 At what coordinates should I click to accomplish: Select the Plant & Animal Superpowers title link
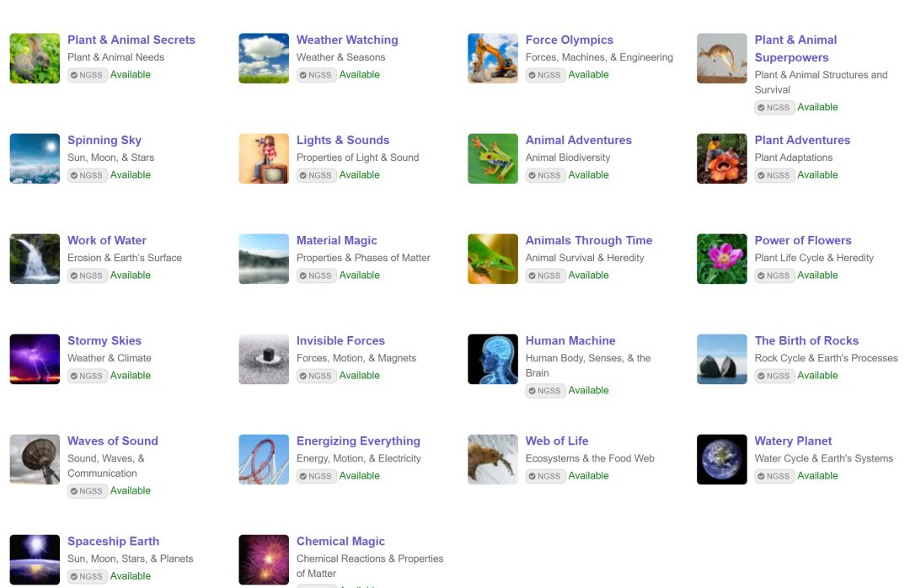[x=795, y=49]
